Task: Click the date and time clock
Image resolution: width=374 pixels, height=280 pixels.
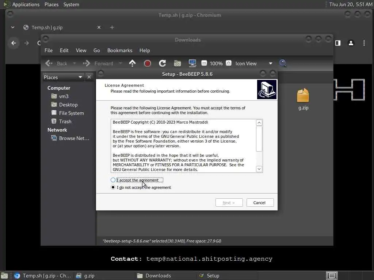Action: (351, 4)
